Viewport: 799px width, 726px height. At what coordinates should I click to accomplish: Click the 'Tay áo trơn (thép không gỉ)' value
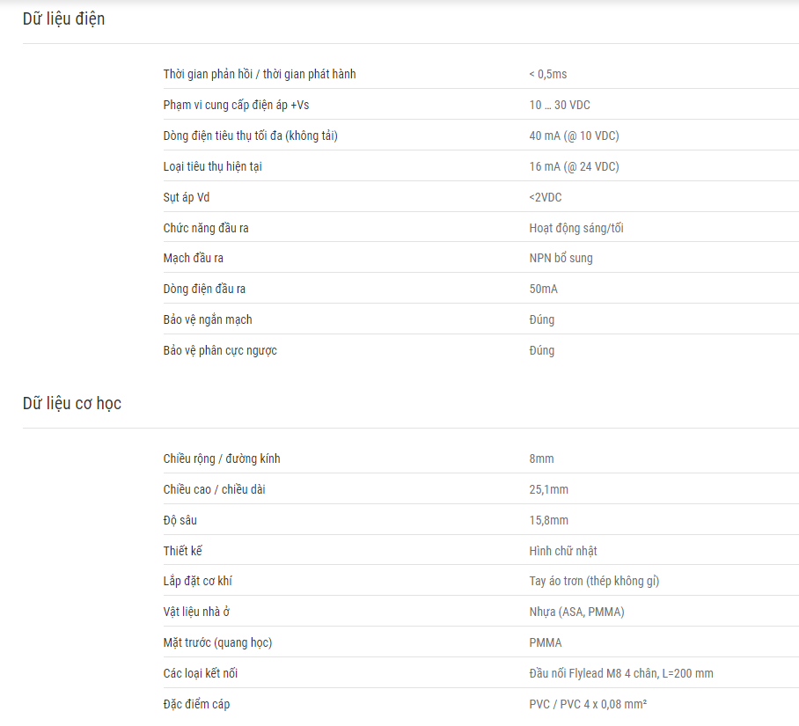[x=594, y=582]
